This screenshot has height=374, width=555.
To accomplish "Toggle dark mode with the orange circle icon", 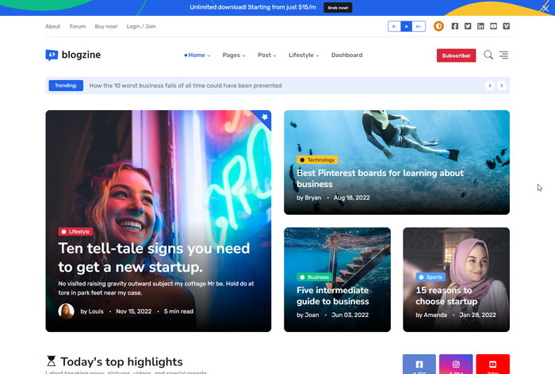I will click(438, 26).
